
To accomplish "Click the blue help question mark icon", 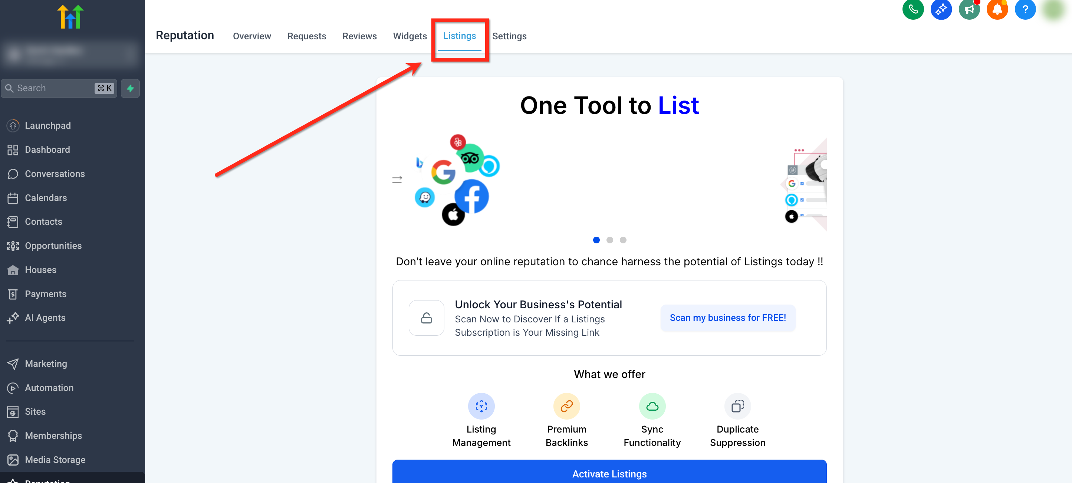I will coord(1025,9).
